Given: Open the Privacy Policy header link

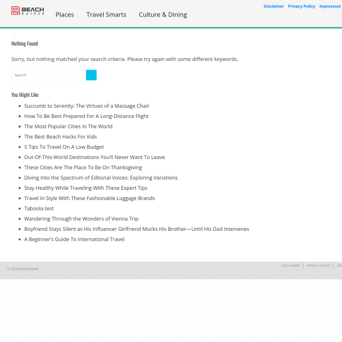Looking at the screenshot, I should 302,6.
